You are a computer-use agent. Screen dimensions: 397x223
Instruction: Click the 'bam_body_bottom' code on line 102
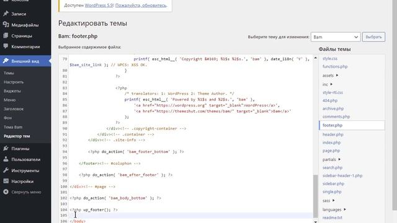click(x=128, y=198)
